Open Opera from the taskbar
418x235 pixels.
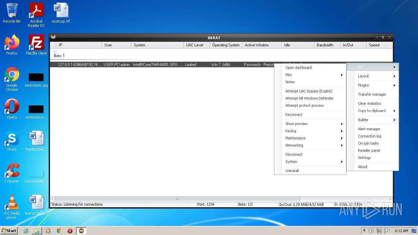coord(70,231)
